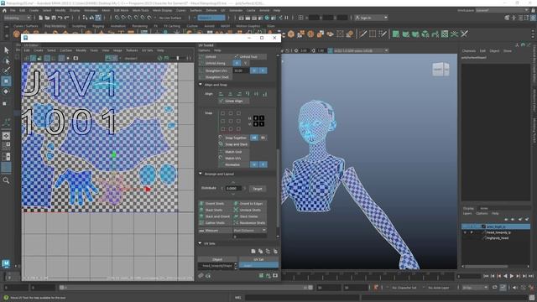Click first Align icon in Align row
This screenshot has height=302, width=537.
pyautogui.click(x=221, y=94)
